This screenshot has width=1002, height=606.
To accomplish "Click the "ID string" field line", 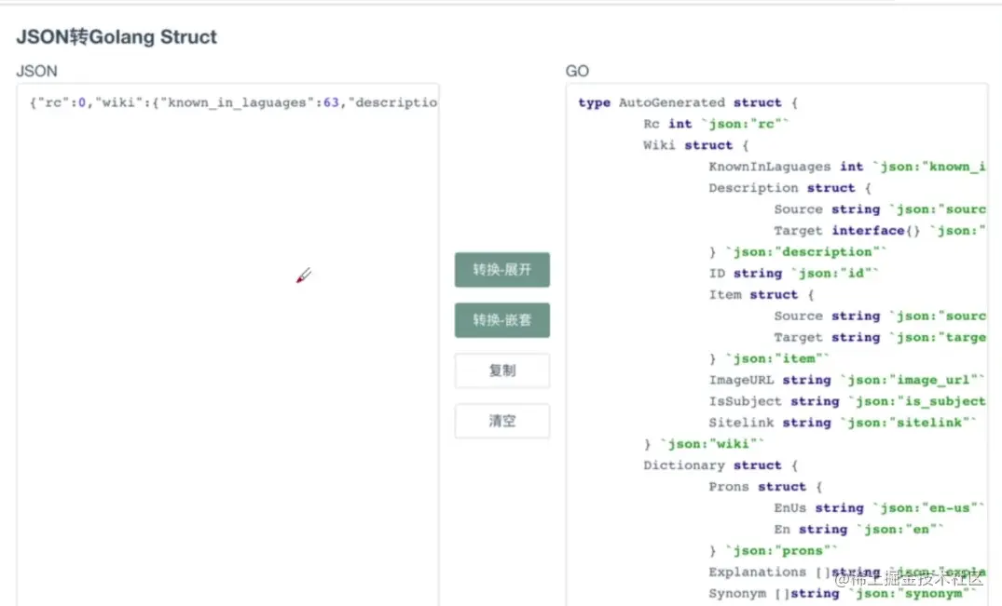I will (793, 274).
